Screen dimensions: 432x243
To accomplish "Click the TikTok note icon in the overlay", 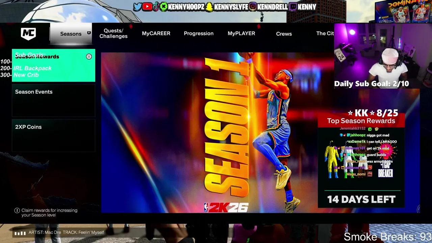I will click(x=156, y=7).
